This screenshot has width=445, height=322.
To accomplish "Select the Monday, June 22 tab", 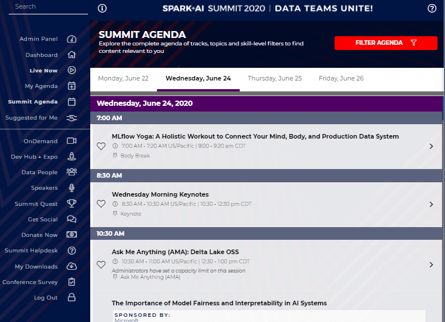I will coord(123,79).
